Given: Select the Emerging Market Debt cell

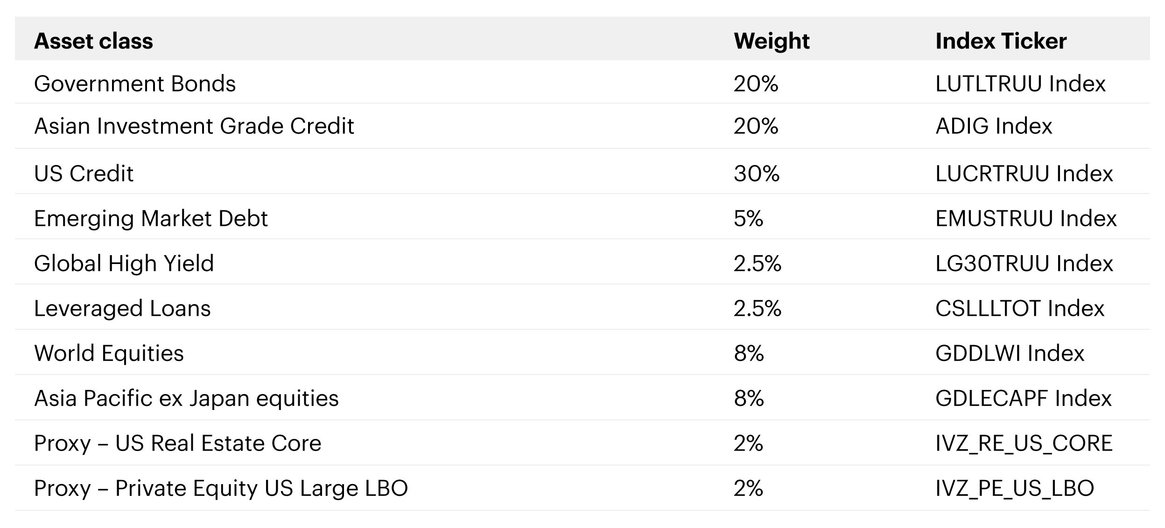Looking at the screenshot, I should 151,218.
